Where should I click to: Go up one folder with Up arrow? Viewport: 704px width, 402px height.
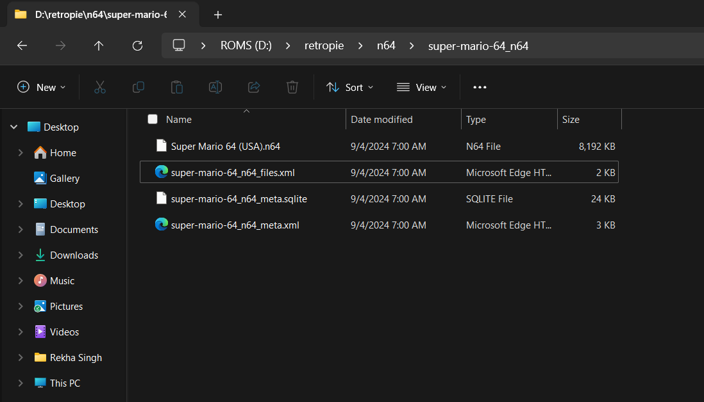tap(98, 45)
